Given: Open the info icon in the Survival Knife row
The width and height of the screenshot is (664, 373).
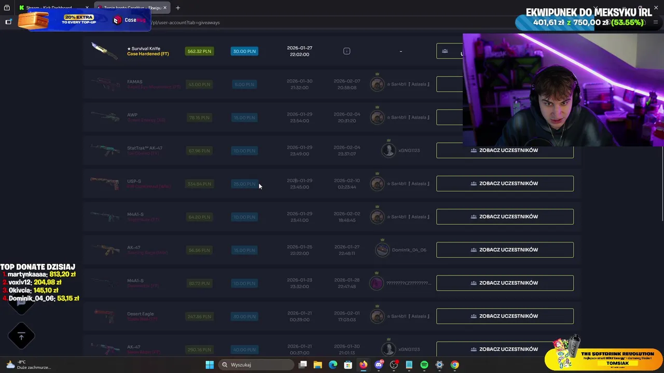Looking at the screenshot, I should point(347,51).
